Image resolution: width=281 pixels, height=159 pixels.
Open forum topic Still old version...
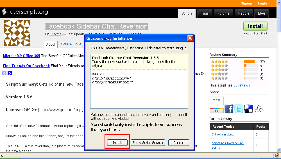[x=223, y=134]
